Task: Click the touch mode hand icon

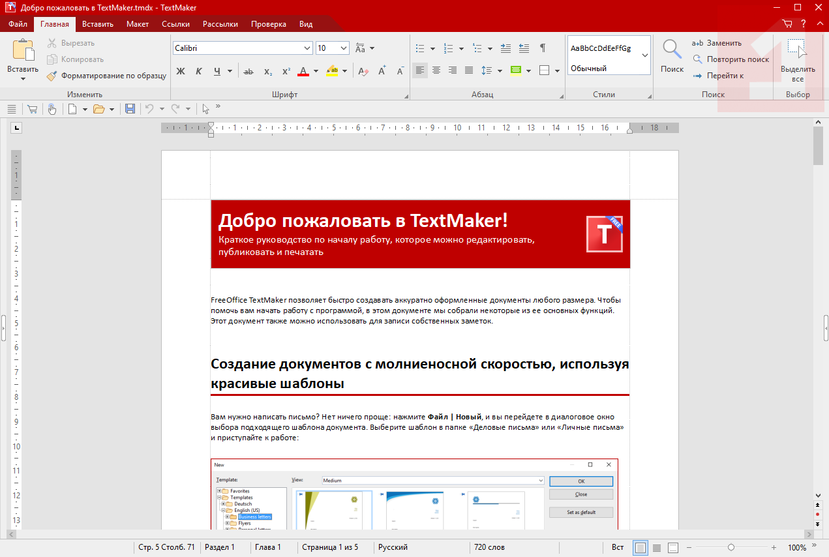Action: click(52, 109)
